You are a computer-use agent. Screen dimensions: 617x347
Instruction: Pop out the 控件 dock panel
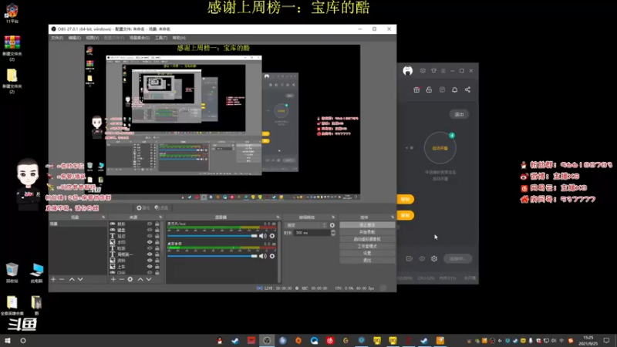(x=393, y=217)
